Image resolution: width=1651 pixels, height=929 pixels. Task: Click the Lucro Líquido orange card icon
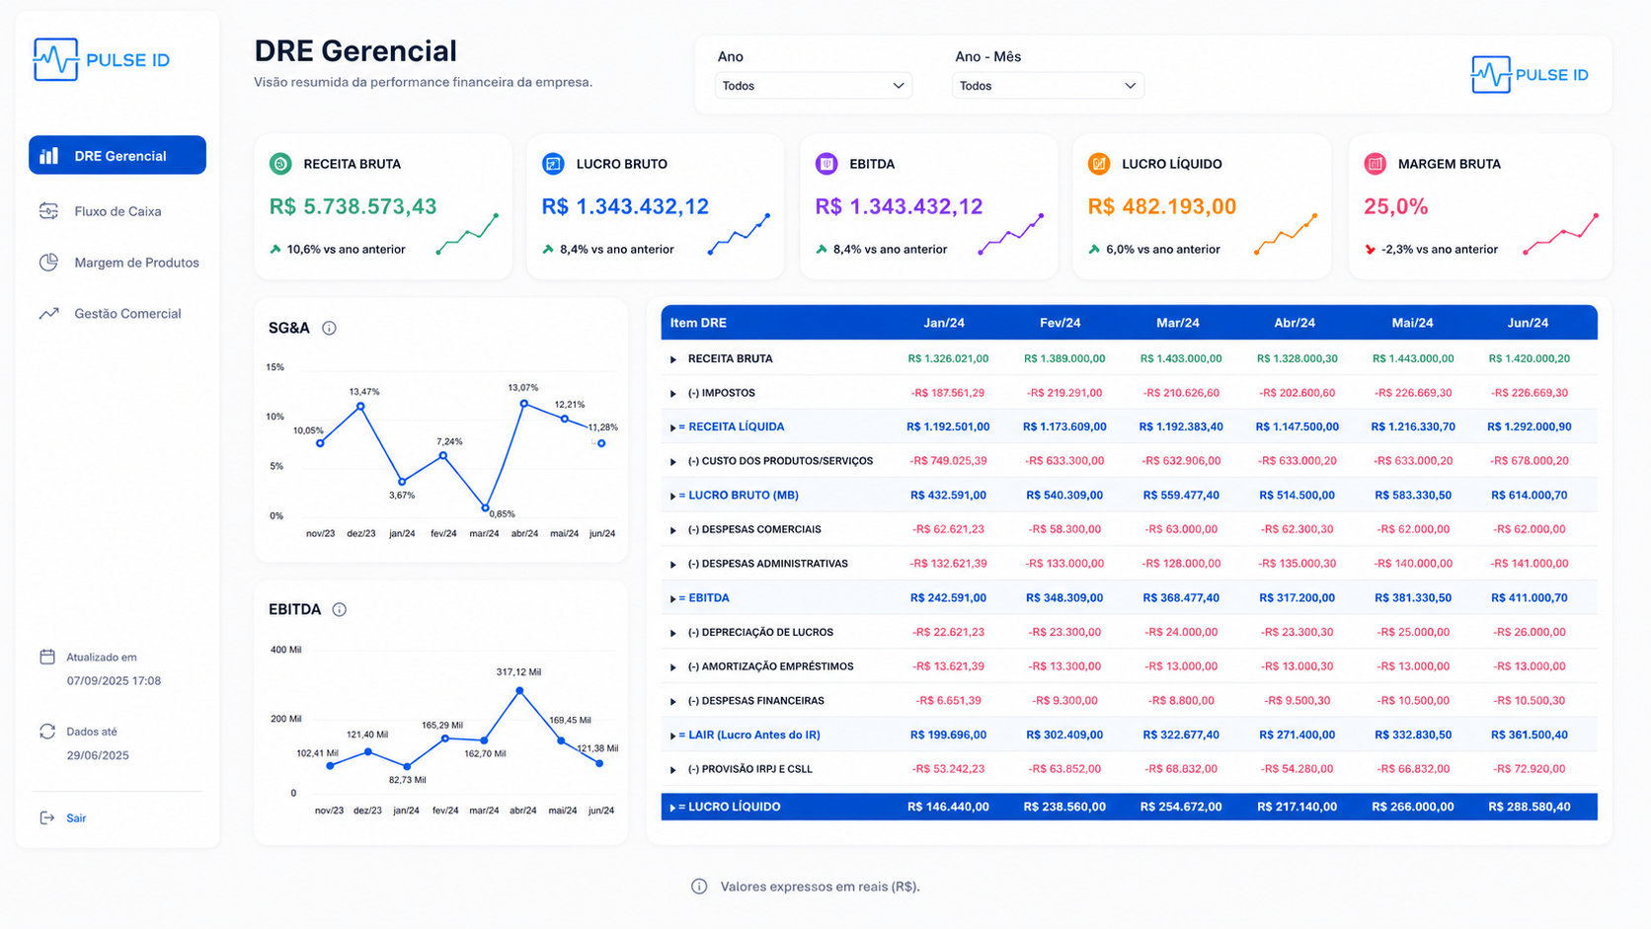(x=1099, y=164)
